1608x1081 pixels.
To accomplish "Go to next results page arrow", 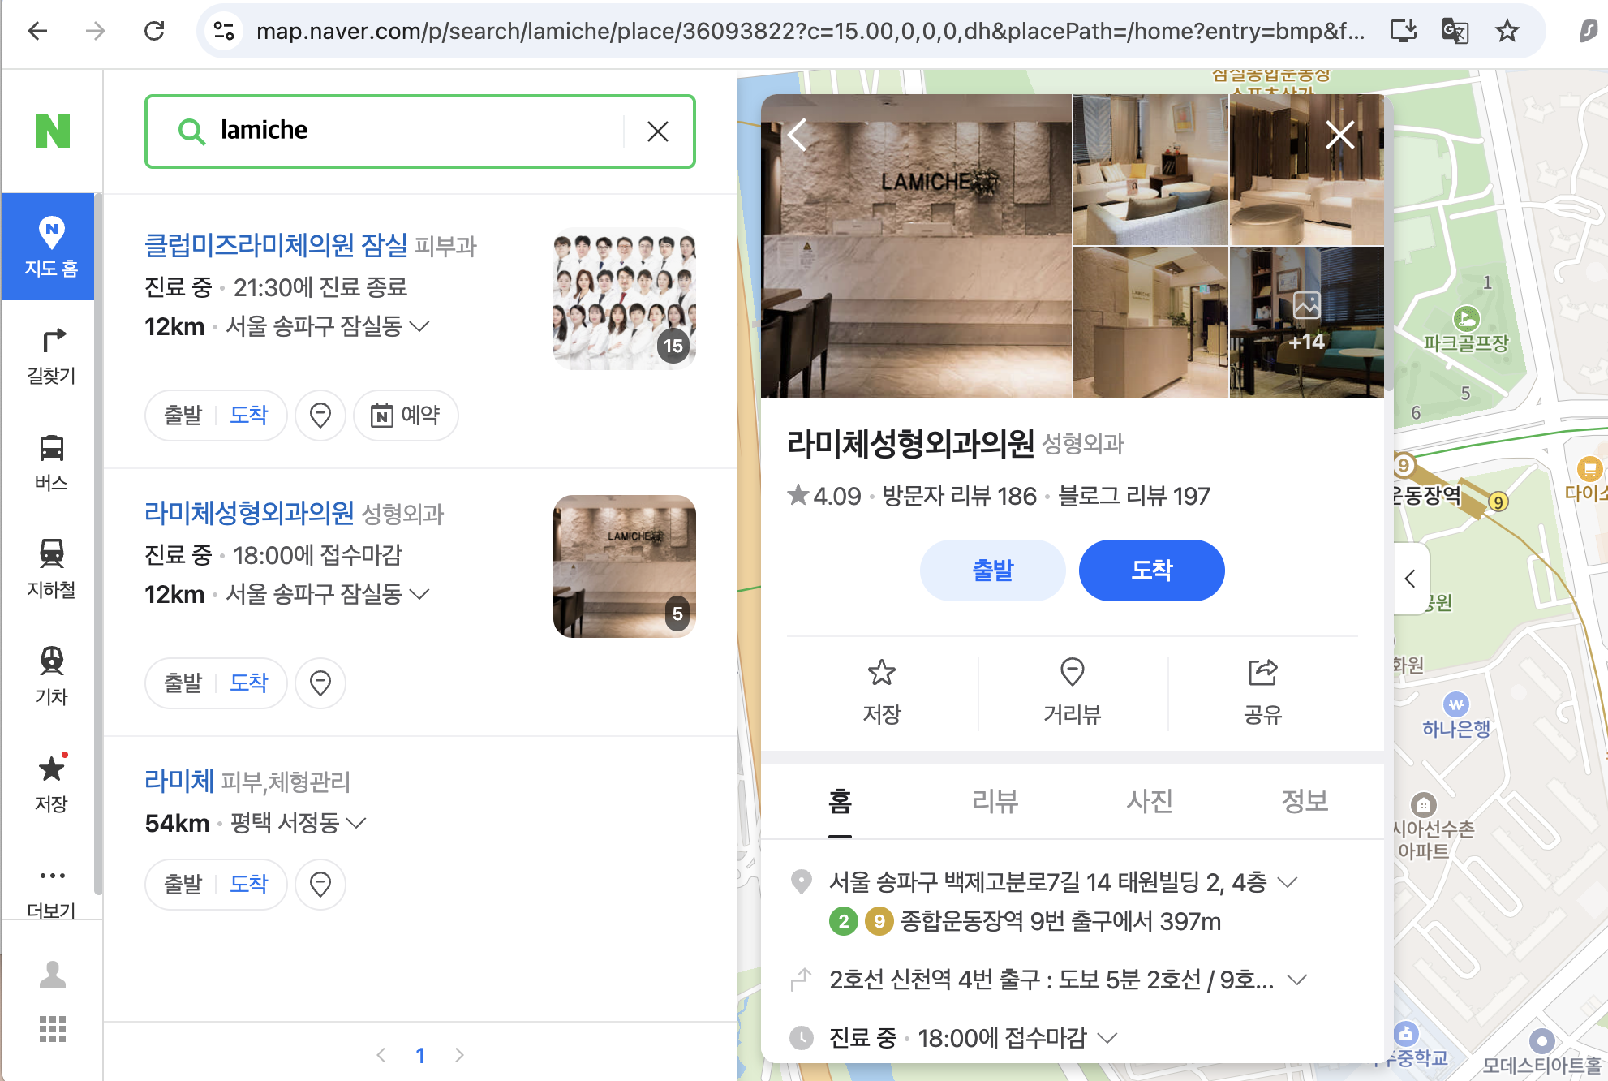I will pos(459,1055).
